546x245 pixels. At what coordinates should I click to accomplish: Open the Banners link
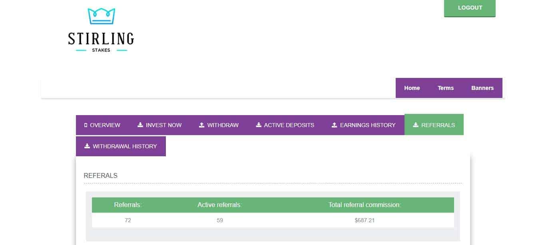[482, 88]
